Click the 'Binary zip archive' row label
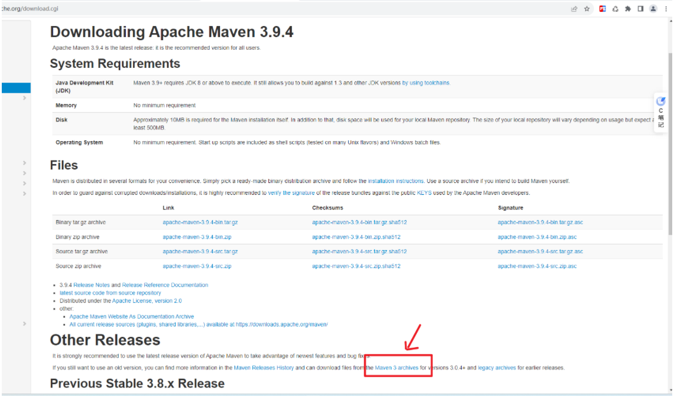The width and height of the screenshot is (674, 396). pos(77,237)
